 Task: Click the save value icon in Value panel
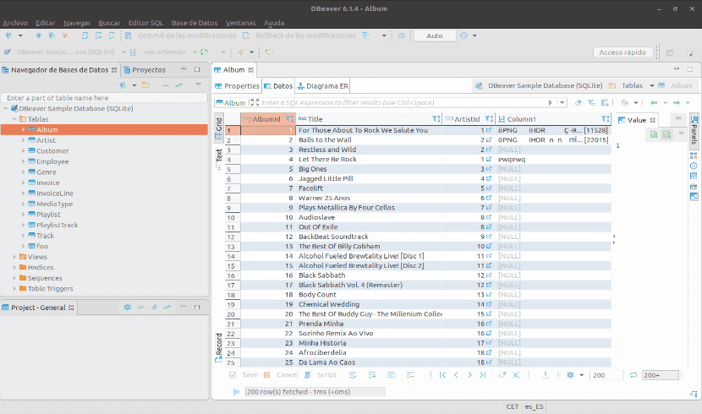pyautogui.click(x=654, y=134)
